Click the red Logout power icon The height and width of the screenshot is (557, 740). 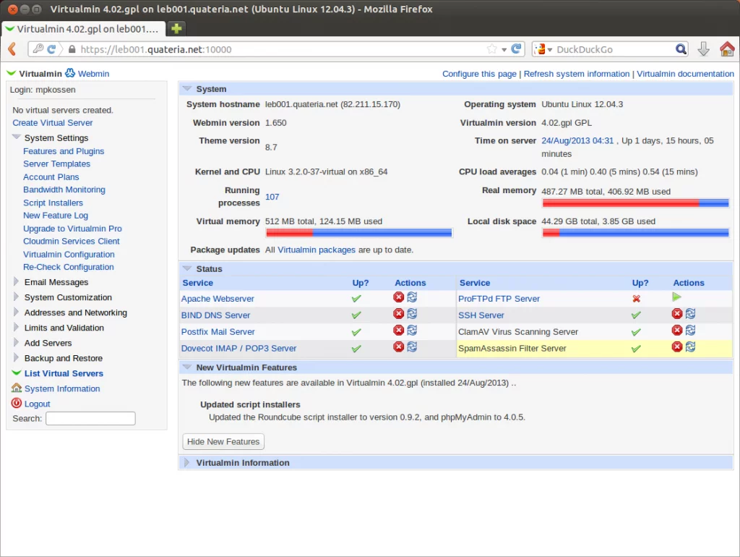pos(17,403)
